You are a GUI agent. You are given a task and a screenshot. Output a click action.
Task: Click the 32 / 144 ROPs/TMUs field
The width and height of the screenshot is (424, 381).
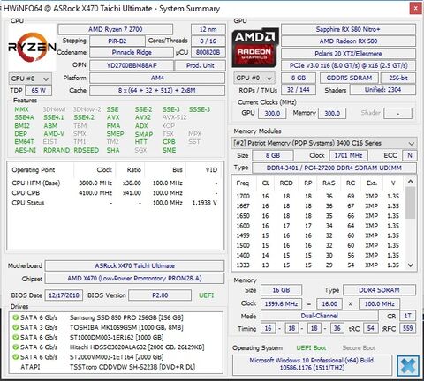click(299, 90)
